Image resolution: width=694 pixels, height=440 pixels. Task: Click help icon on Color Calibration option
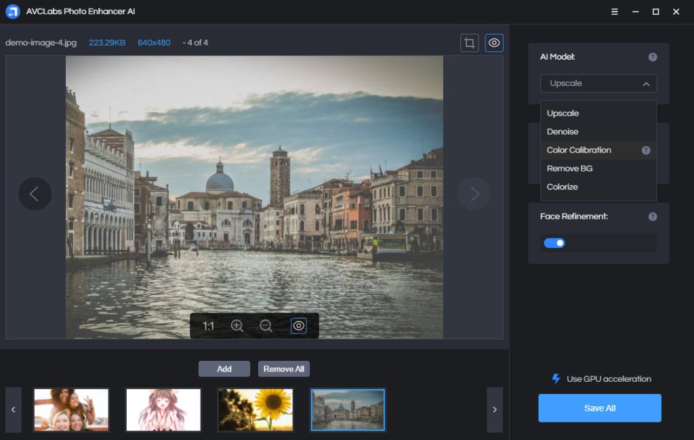coord(646,150)
